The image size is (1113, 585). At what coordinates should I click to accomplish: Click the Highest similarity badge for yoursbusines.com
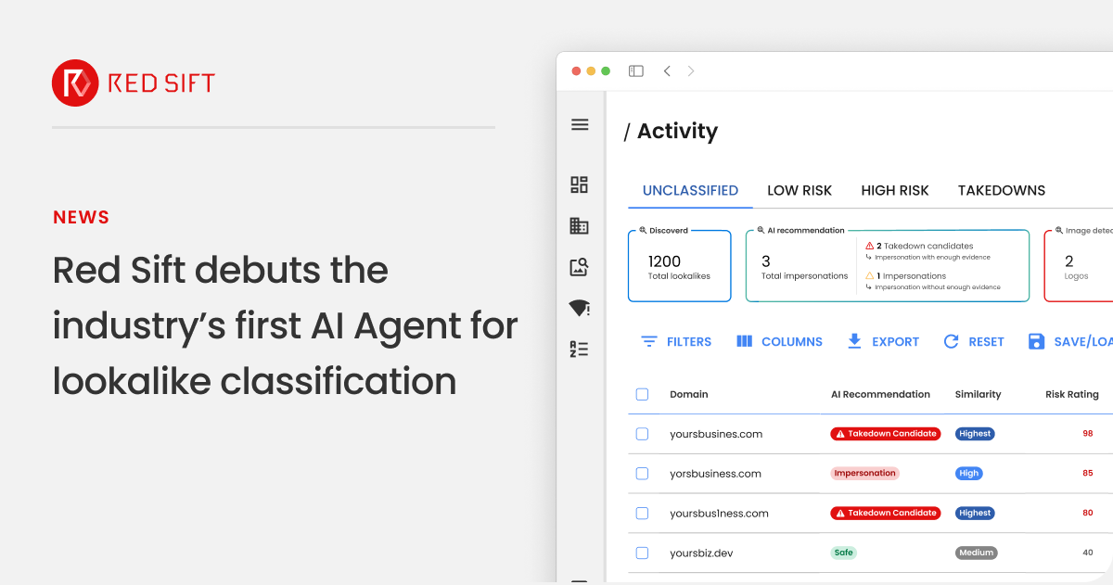(975, 433)
